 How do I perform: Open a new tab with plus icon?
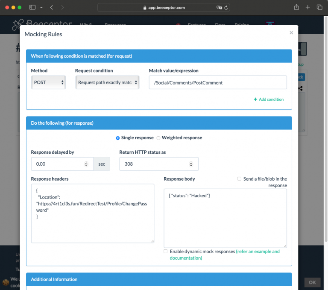point(308,7)
